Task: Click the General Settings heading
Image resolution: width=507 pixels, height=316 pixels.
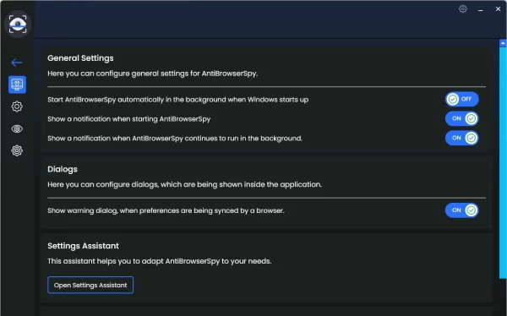Action: click(x=80, y=58)
